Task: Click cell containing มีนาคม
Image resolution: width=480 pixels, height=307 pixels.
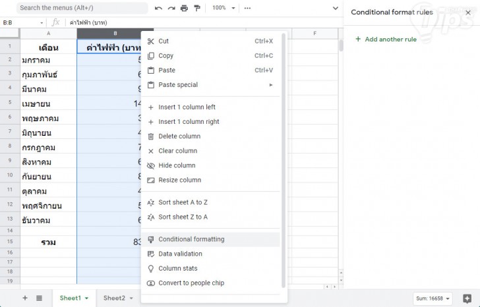Action: (48, 88)
